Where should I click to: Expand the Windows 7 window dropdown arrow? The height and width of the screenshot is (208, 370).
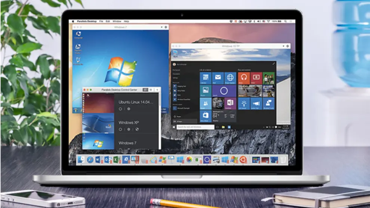coord(161,27)
